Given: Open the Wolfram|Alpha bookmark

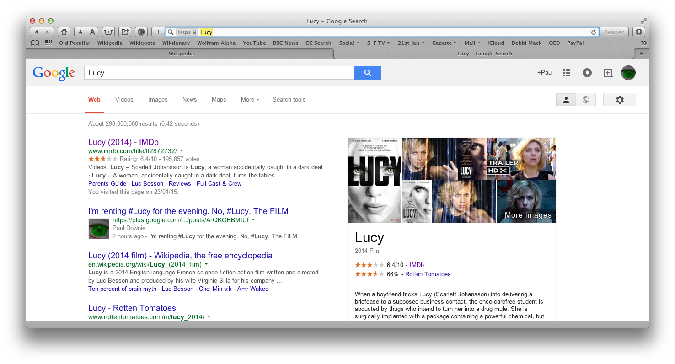Looking at the screenshot, I should coord(216,43).
